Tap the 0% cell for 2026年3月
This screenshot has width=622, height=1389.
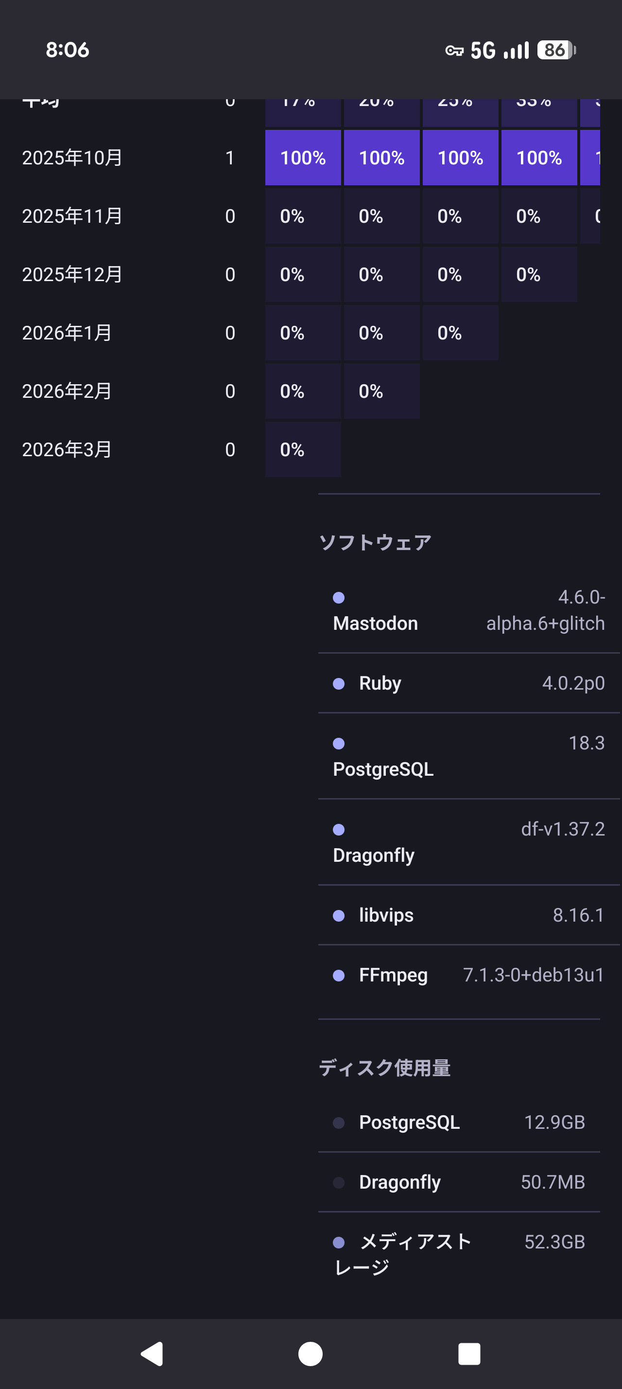(x=303, y=449)
